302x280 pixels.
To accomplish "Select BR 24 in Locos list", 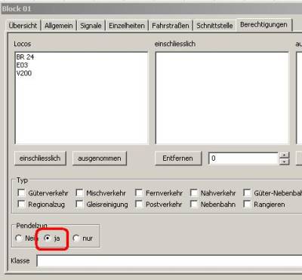I will (25, 57).
